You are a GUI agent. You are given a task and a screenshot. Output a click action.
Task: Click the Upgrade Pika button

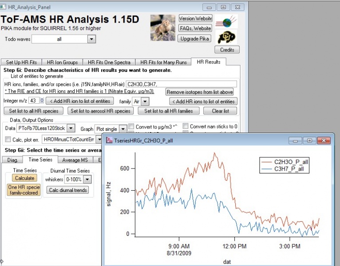[195, 39]
